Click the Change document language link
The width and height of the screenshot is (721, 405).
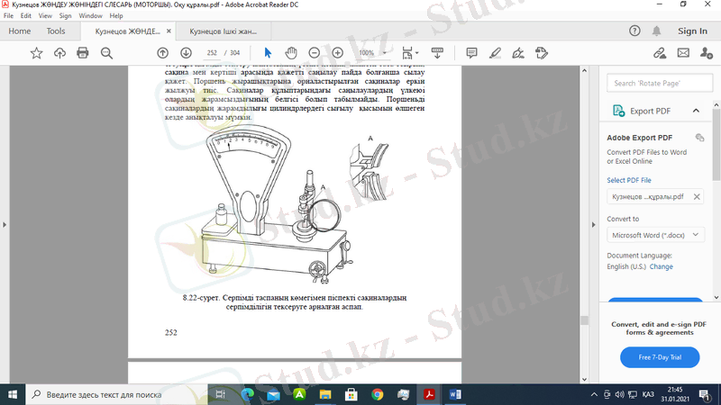click(662, 266)
